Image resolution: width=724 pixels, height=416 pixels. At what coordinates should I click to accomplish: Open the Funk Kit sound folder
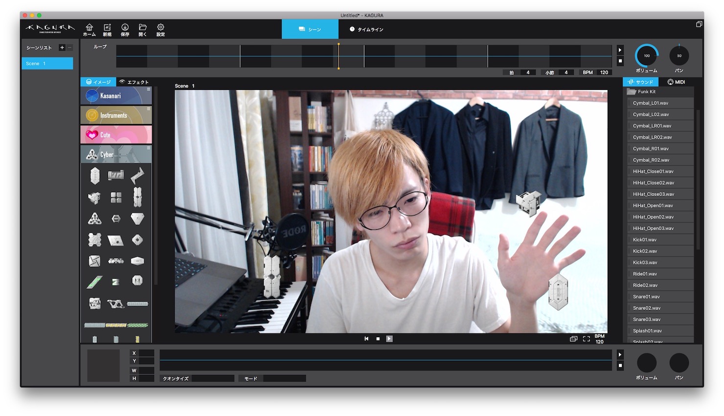coord(660,92)
